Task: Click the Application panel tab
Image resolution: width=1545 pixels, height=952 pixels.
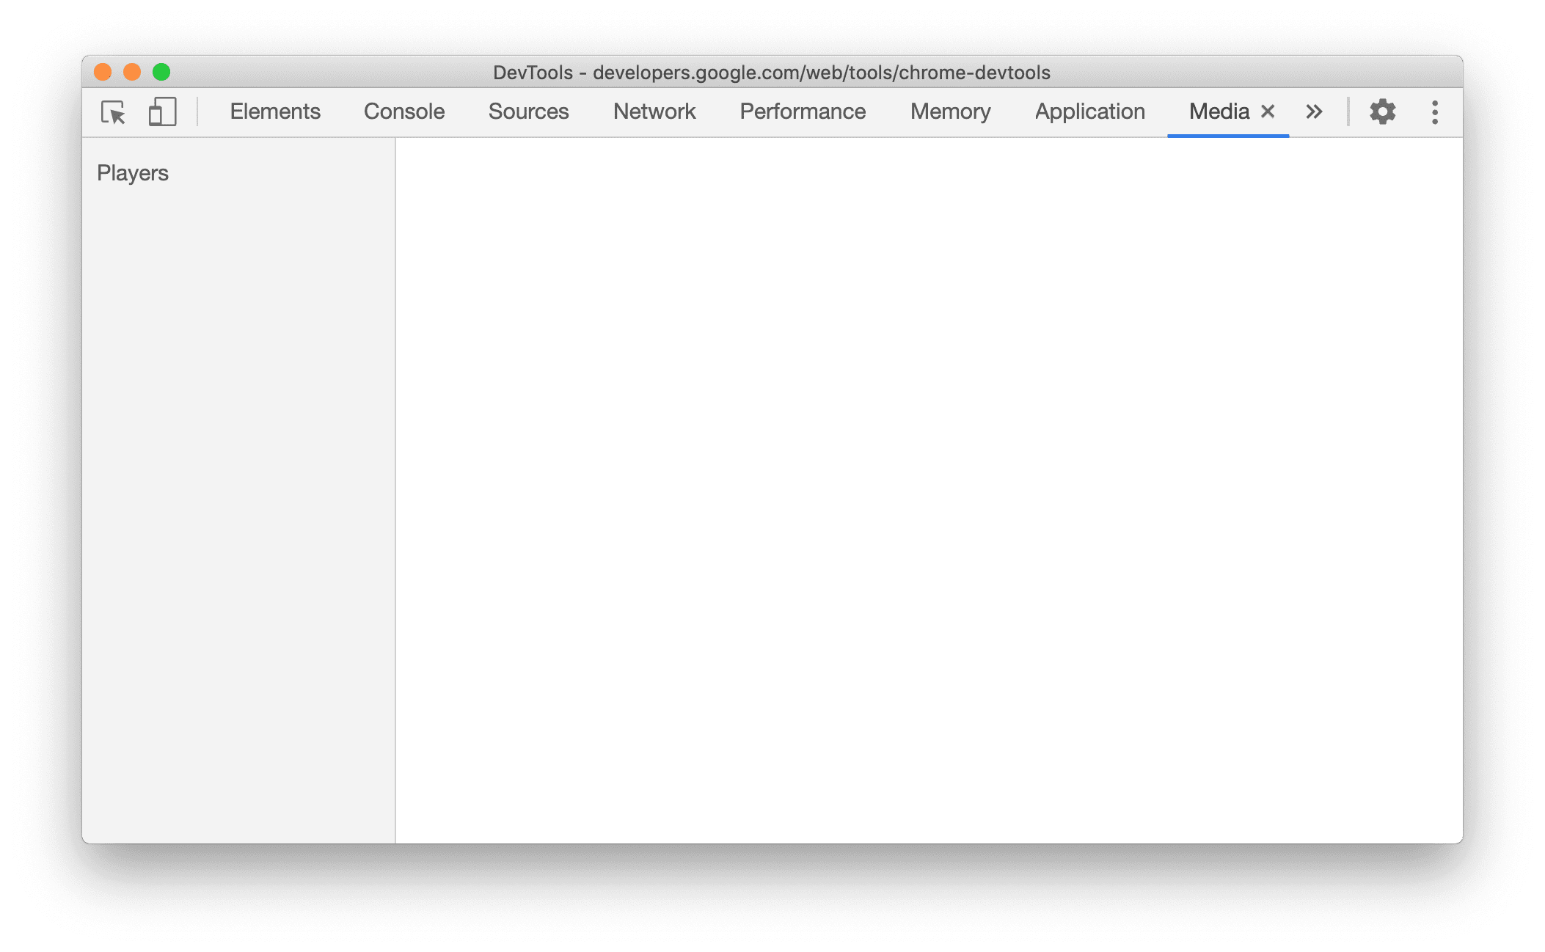Action: click(1089, 110)
